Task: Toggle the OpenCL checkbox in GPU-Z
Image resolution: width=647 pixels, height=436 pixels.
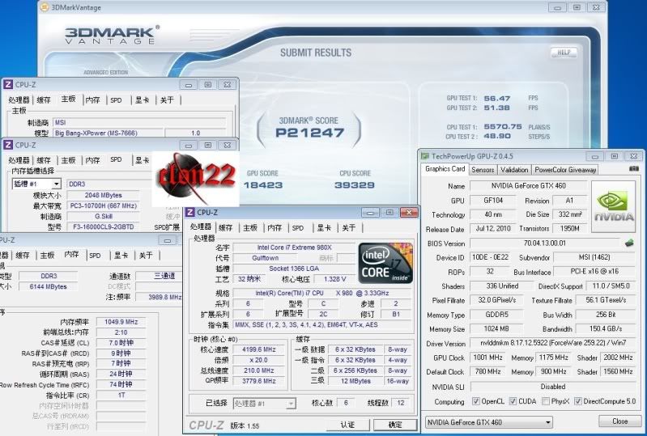Action: pos(476,401)
